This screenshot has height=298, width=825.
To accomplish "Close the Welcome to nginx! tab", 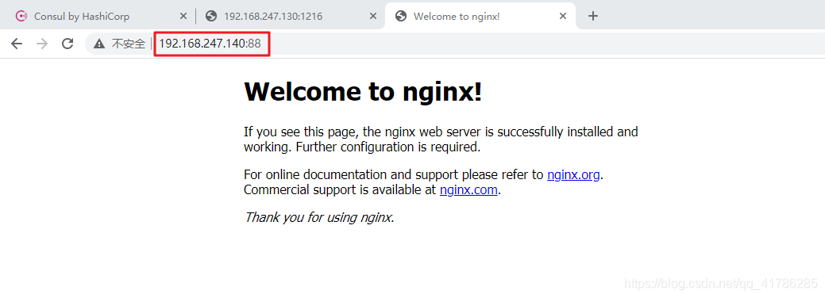I will point(562,17).
